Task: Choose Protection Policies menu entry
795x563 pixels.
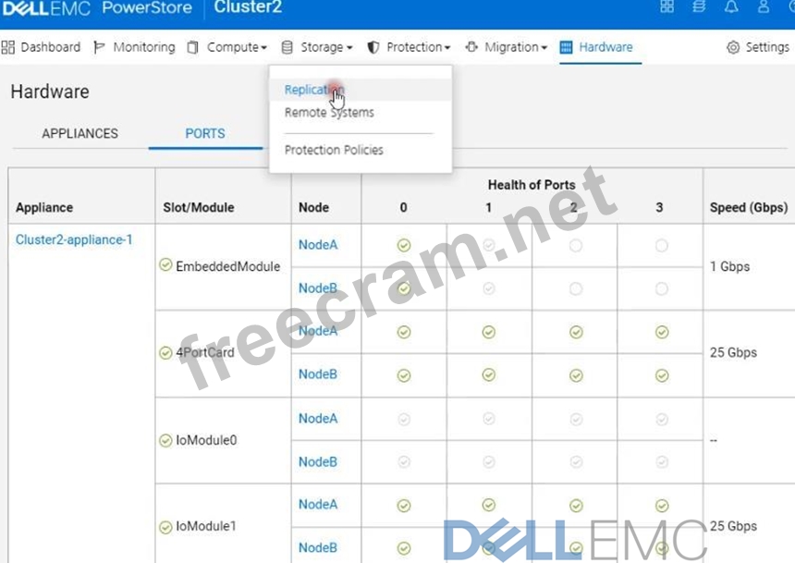Action: tap(334, 150)
